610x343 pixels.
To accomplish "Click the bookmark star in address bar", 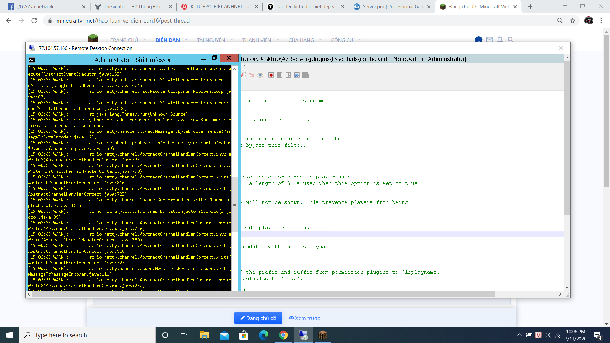I will [573, 21].
